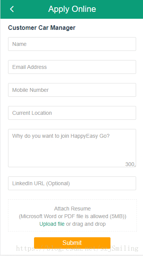Viewport: 143px width, 256px height.
Task: Go back using the header arrow icon
Action: tap(12, 9)
